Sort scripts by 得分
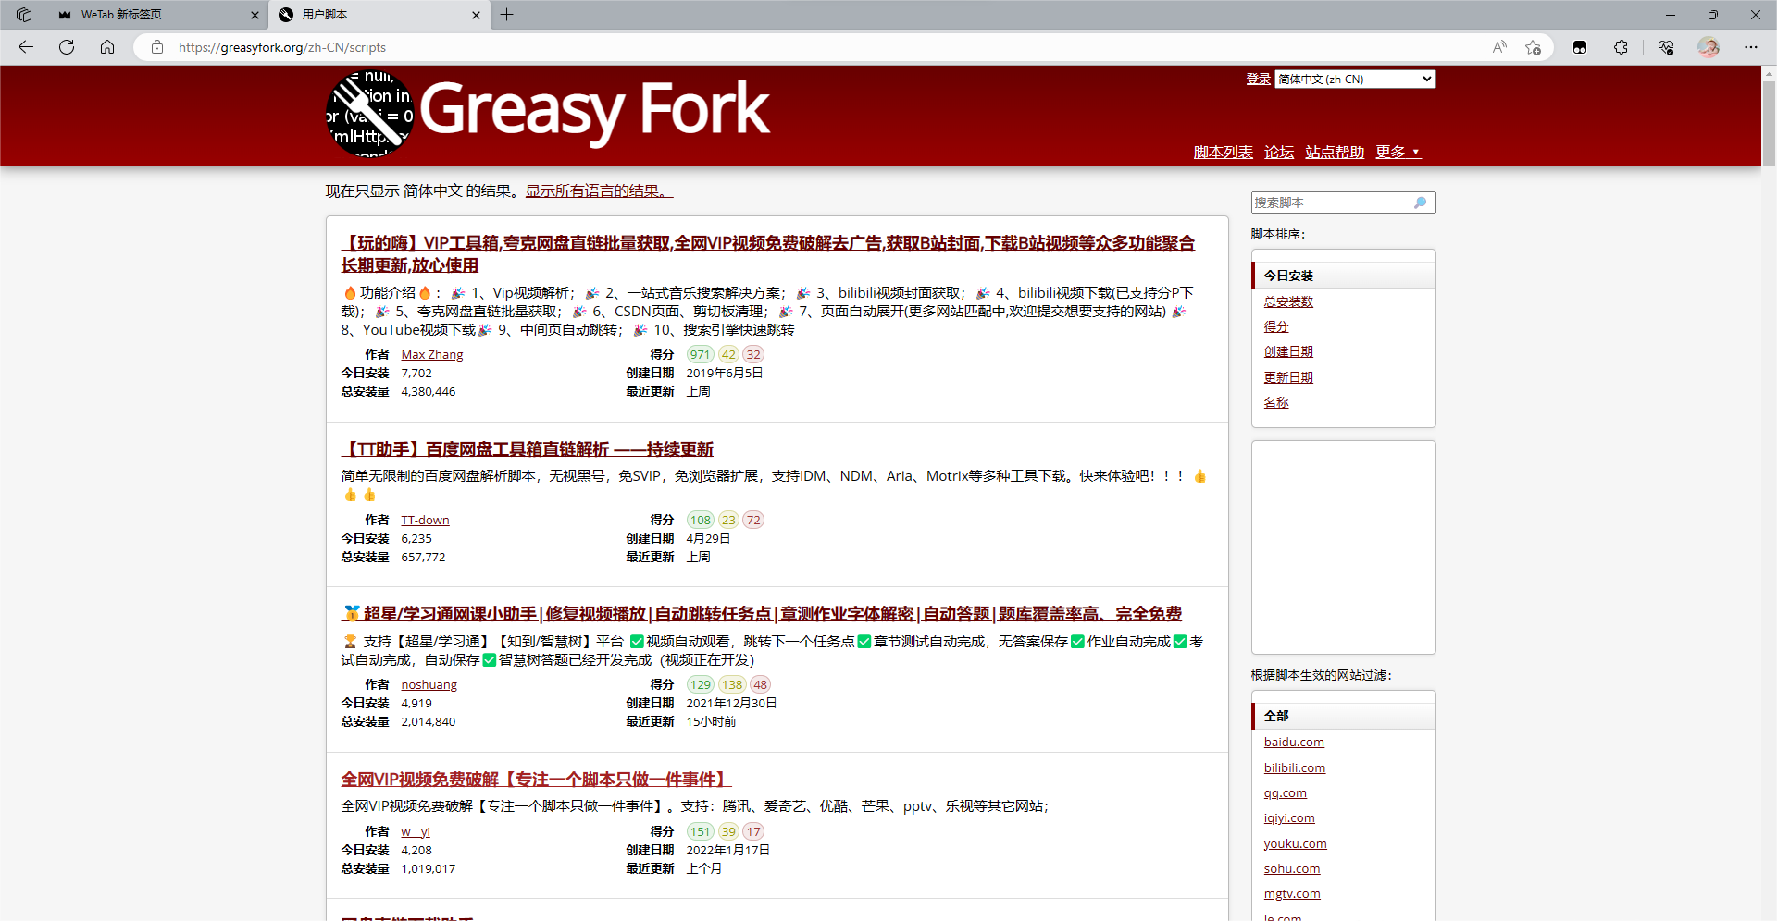Viewport: 1777px width, 921px height. pos(1276,327)
